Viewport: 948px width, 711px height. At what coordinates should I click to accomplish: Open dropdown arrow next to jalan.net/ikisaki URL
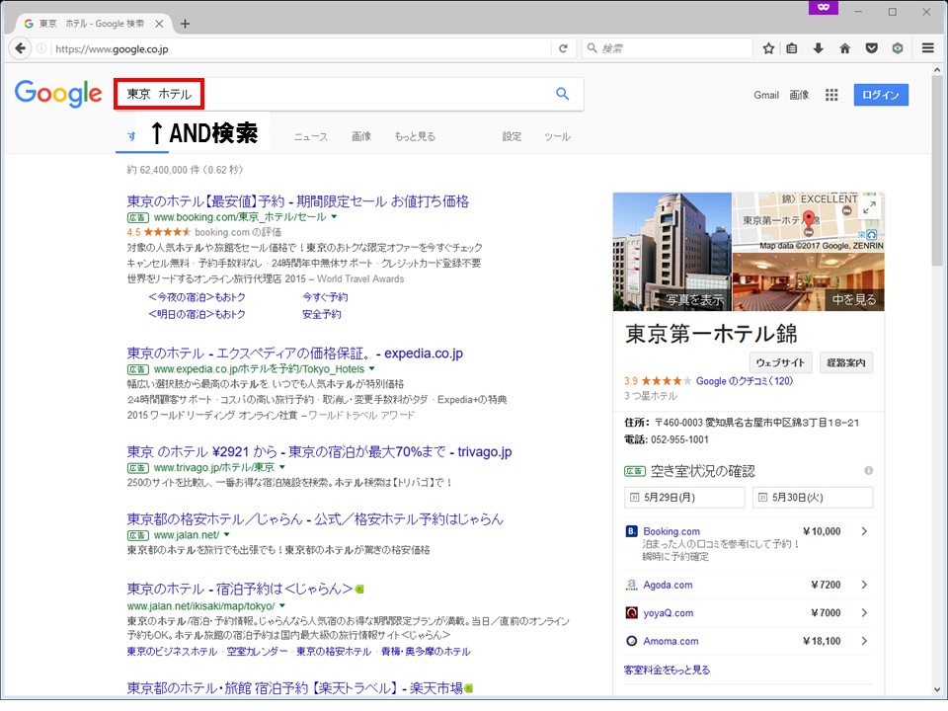[x=282, y=605]
